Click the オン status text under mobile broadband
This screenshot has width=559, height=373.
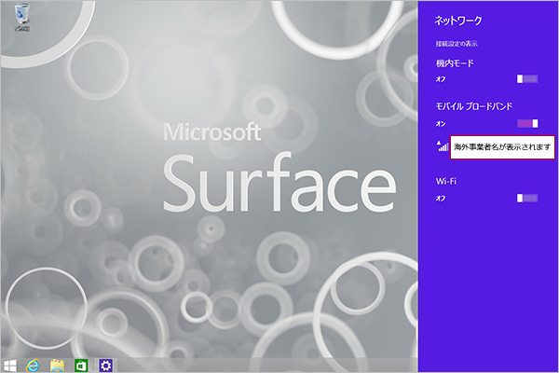(x=440, y=123)
